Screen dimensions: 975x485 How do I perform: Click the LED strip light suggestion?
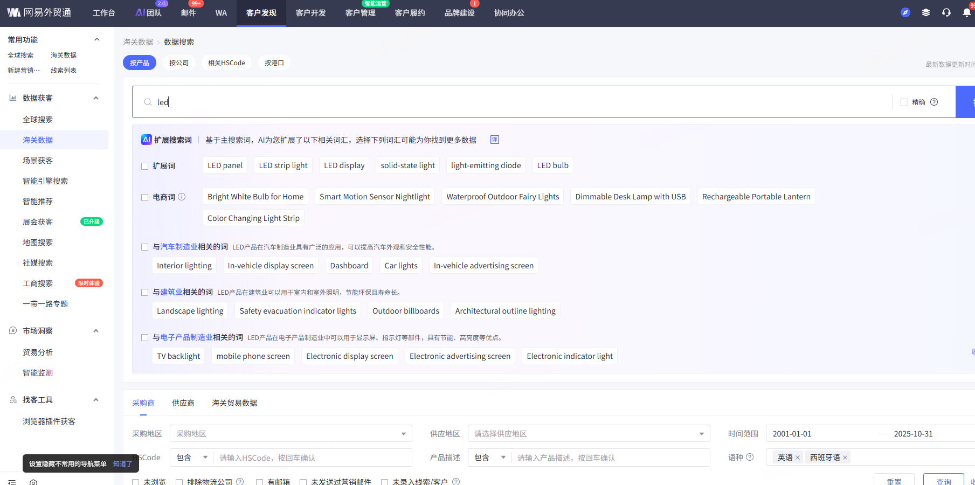tap(283, 165)
